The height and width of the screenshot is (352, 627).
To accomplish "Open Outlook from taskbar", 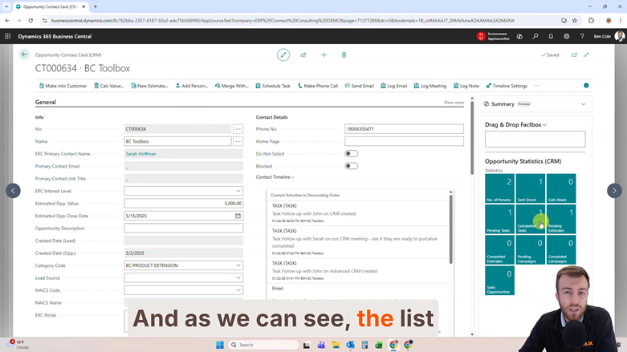I will (x=350, y=345).
